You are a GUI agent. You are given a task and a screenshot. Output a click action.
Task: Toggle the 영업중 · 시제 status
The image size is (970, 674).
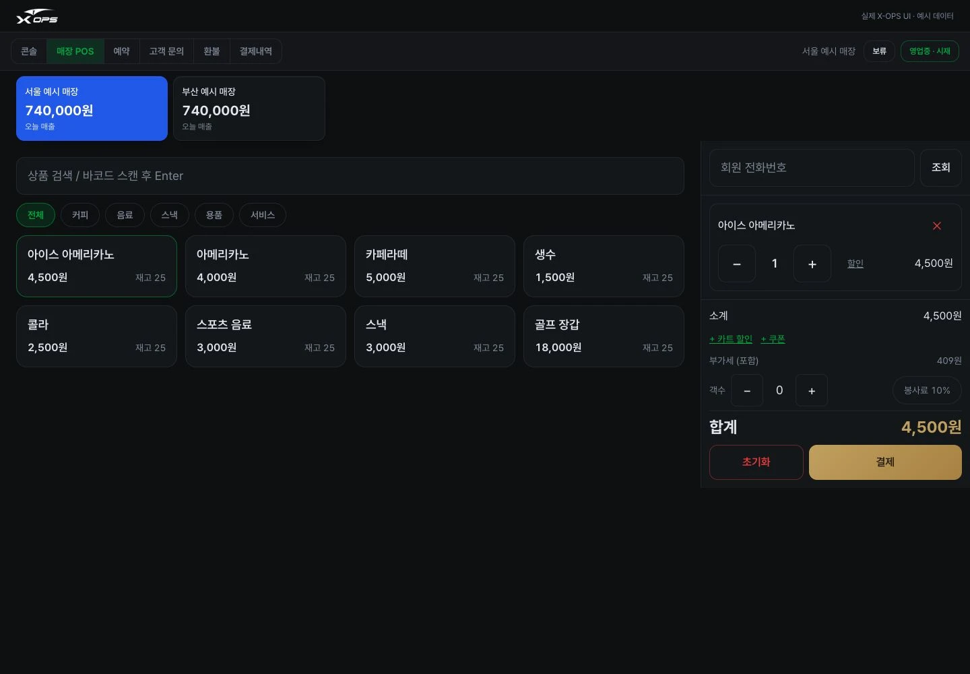tap(930, 51)
